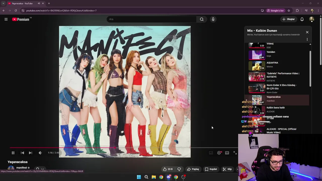The height and width of the screenshot is (181, 322).
Task: Skip to the next video in the player
Action: [x=30, y=153]
